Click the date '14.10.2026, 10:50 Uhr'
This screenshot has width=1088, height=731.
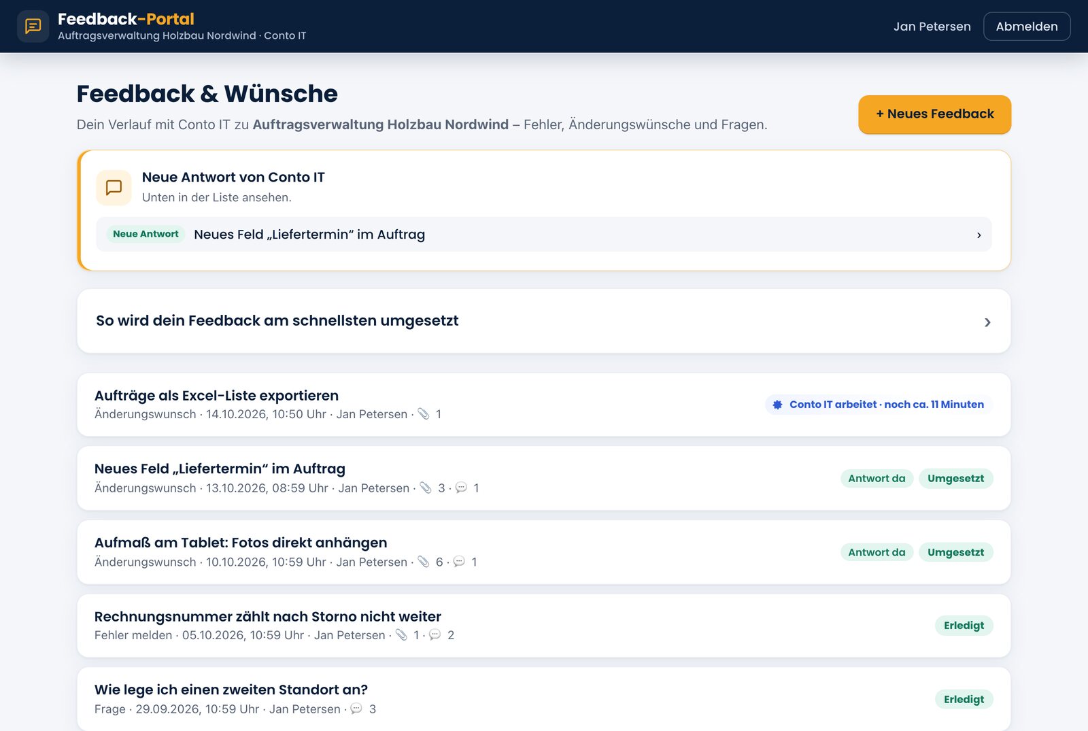point(266,414)
